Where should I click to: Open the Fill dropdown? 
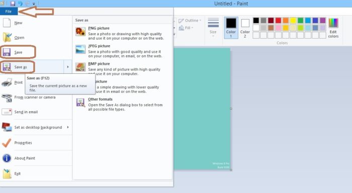[x=186, y=28]
